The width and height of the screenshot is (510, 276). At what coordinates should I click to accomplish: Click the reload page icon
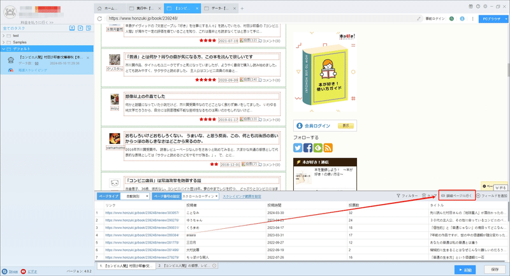click(x=99, y=18)
